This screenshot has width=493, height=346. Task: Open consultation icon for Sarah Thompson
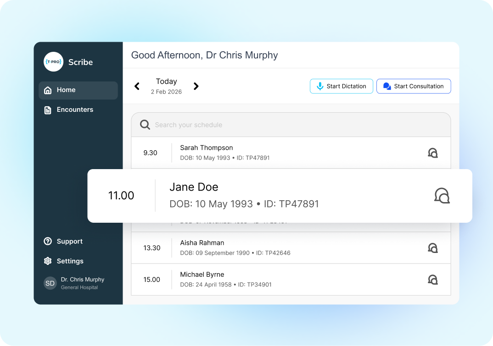tap(432, 153)
